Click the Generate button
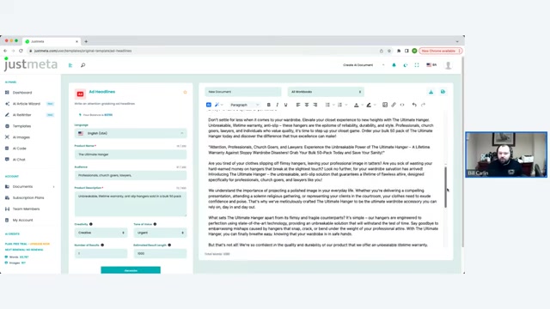This screenshot has height=309, width=550. [131, 270]
